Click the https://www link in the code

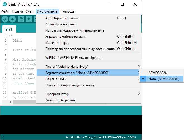[24, 83]
